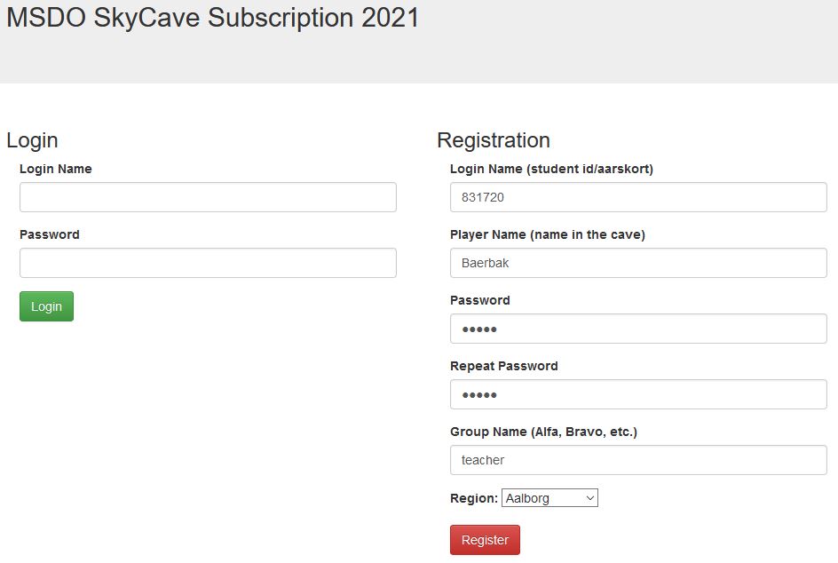The height and width of the screenshot is (563, 838).
Task: Click the "Group Name (Alfa, Bravo, etc.)" label
Action: [543, 432]
